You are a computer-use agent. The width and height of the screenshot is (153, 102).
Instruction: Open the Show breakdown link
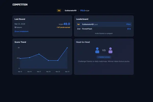tap(21, 31)
